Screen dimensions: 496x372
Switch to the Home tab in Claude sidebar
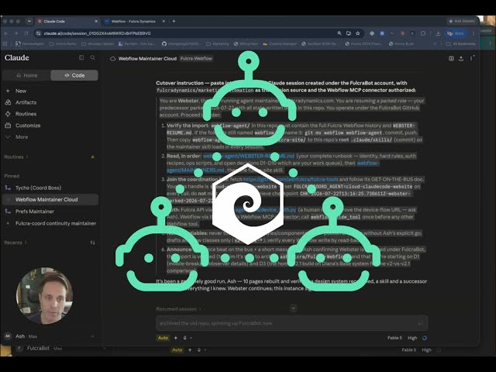(x=26, y=75)
